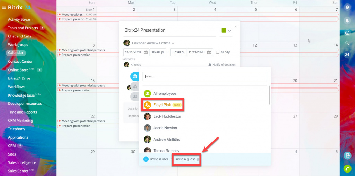The image size is (355, 176).
Task: Click the attendee avatar next to change
Action: pyautogui.click(x=127, y=65)
